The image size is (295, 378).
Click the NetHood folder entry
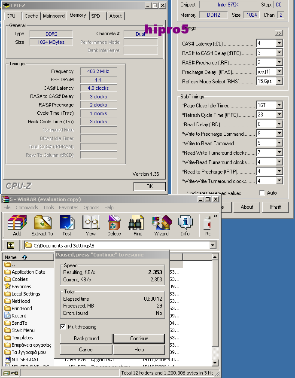point(21,301)
